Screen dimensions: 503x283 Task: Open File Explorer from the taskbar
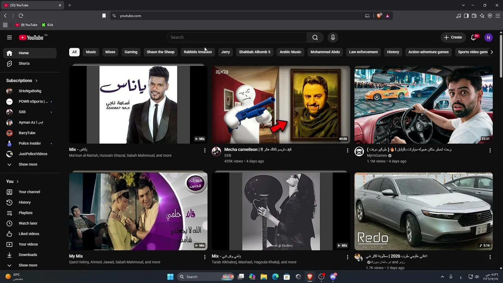click(x=264, y=277)
